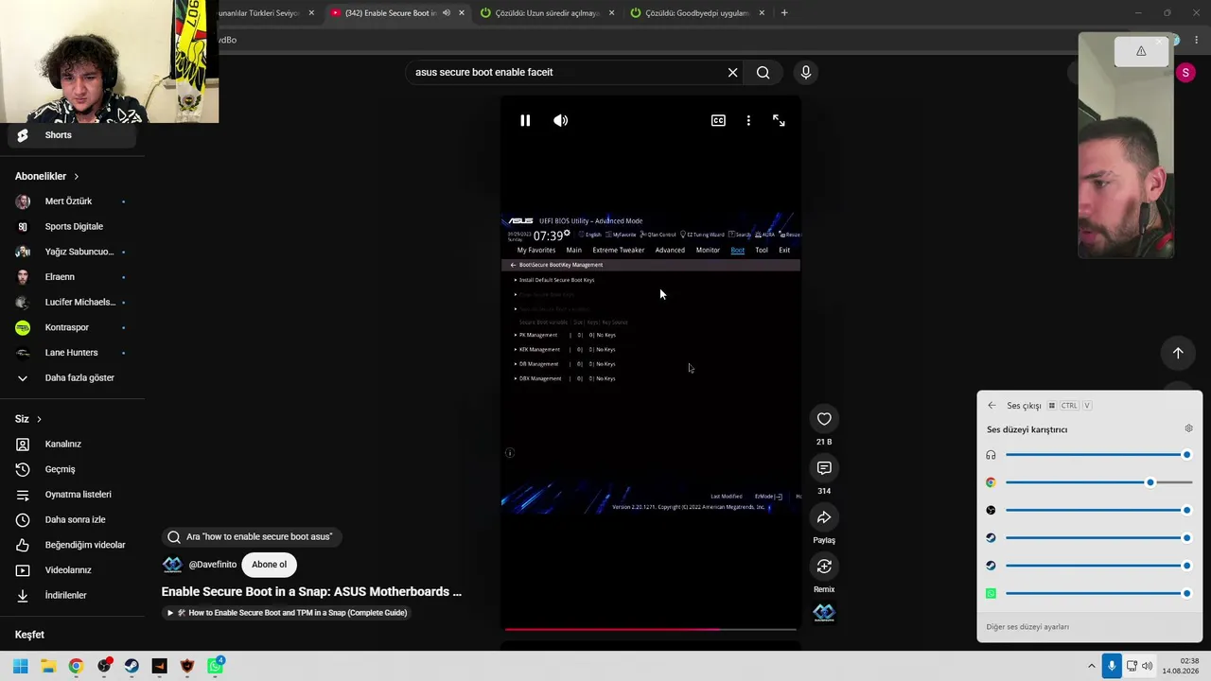
Task: Mute the Shorts video volume icon
Action: click(561, 120)
